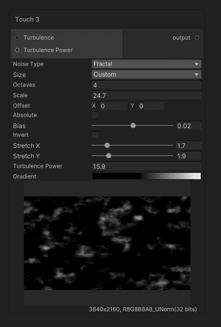This screenshot has height=327, width=221.
Task: Click the Stretch X slider handle
Action: pos(107,145)
